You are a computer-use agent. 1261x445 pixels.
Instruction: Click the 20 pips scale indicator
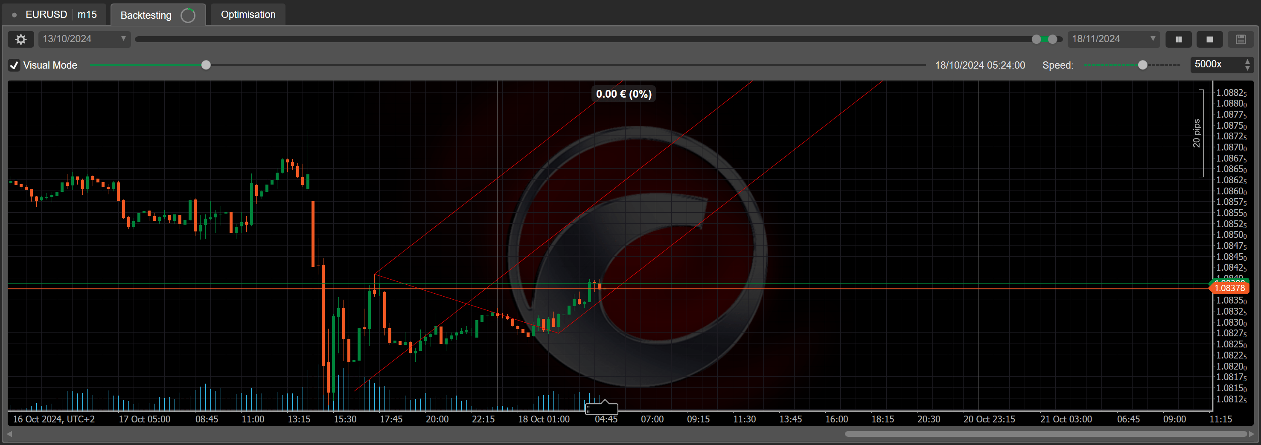click(x=1198, y=133)
